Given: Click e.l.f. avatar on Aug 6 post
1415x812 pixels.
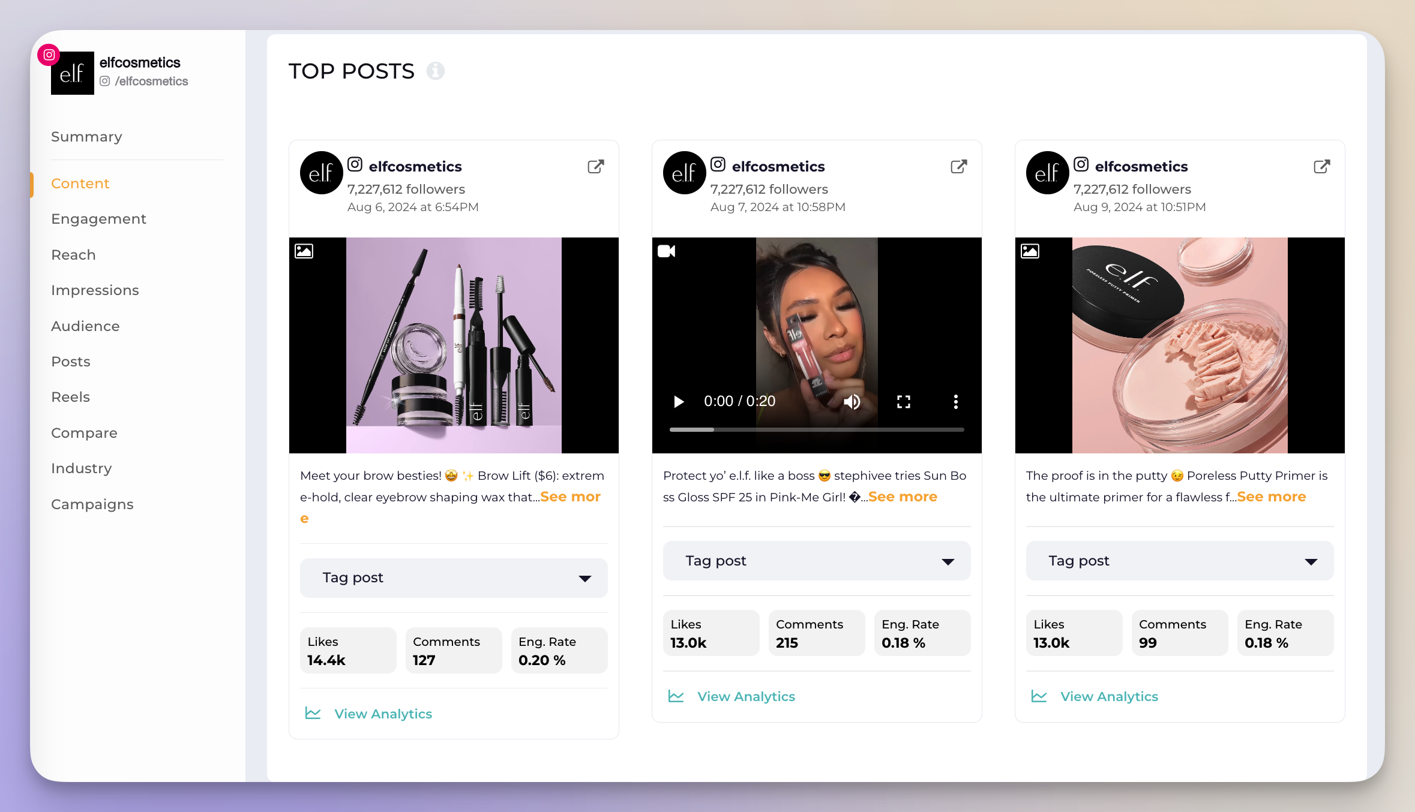Looking at the screenshot, I should (322, 173).
